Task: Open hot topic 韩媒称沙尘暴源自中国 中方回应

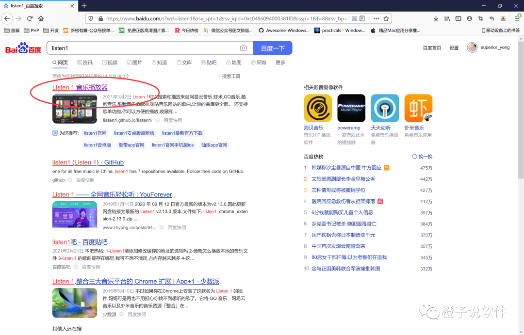Action: pos(346,168)
